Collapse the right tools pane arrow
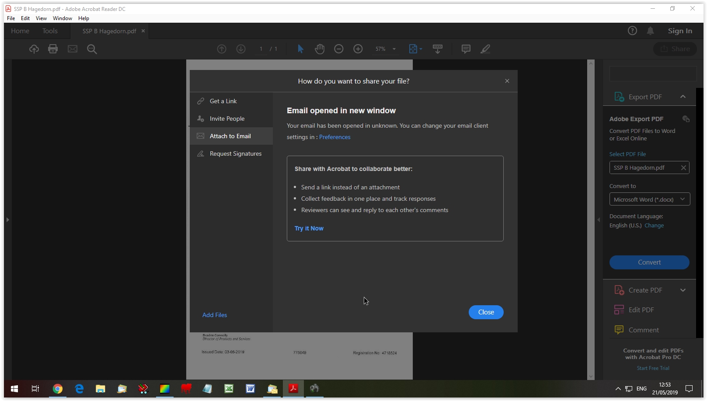Image resolution: width=707 pixels, height=401 pixels. (x=599, y=220)
